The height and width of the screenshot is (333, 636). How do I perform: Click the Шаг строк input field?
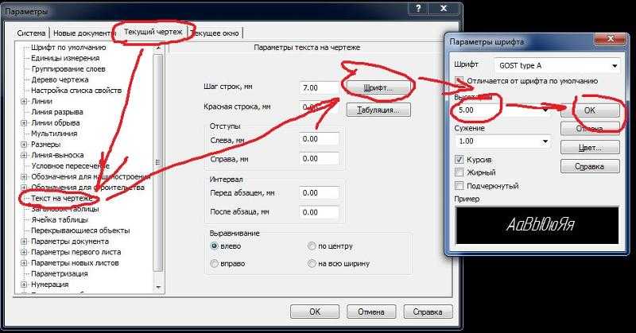[x=319, y=87]
